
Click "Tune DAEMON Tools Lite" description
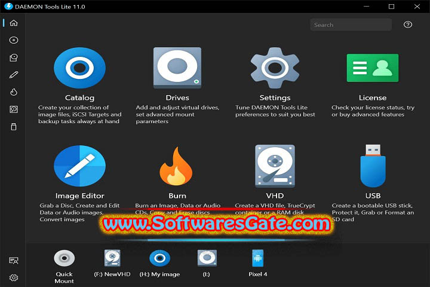(271, 108)
